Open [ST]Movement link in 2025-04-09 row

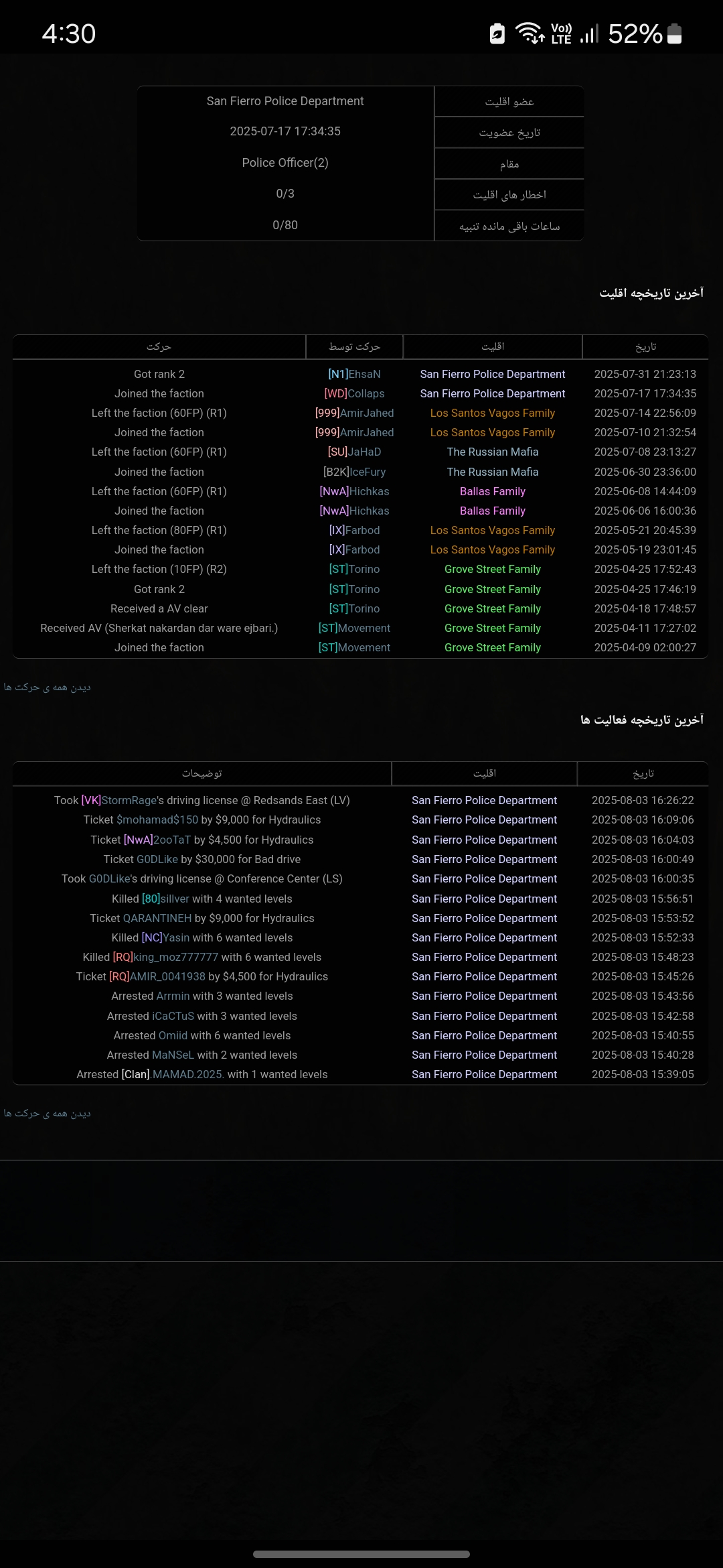[354, 647]
